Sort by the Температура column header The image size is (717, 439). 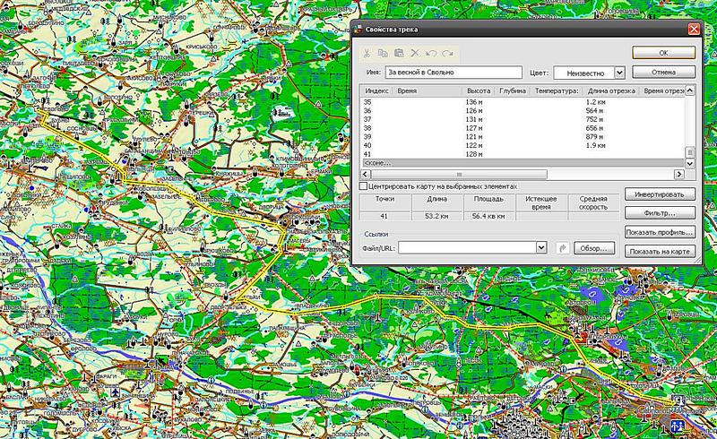point(557,91)
